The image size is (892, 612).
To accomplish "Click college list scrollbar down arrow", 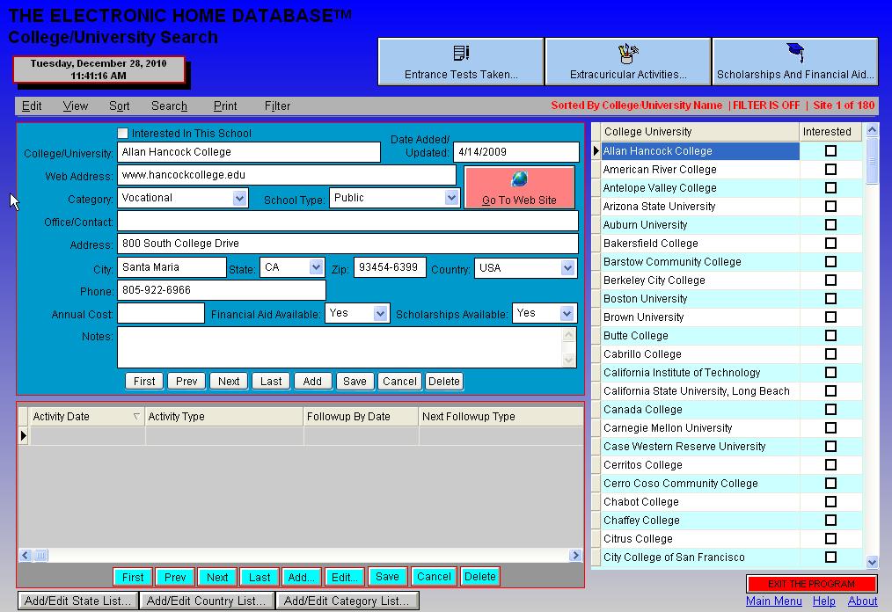I will [872, 562].
